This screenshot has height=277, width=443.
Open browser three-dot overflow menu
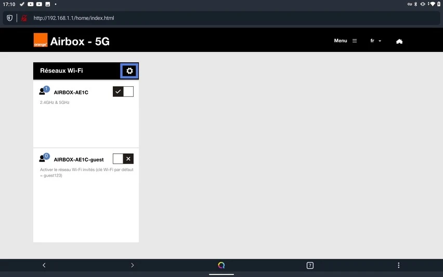coord(399,265)
